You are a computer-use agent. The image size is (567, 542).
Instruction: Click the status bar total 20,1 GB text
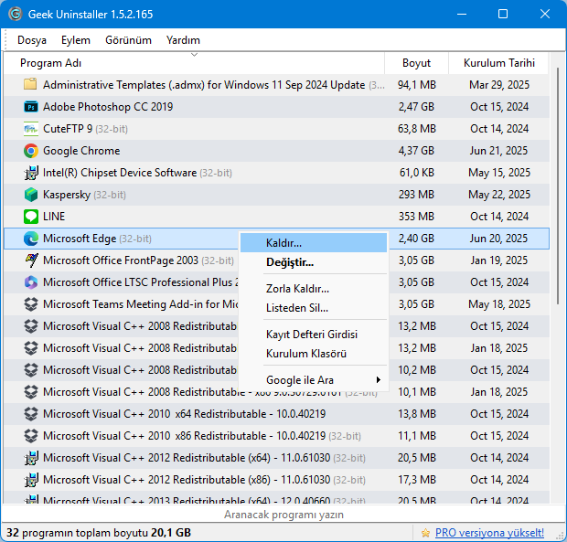[x=171, y=533]
